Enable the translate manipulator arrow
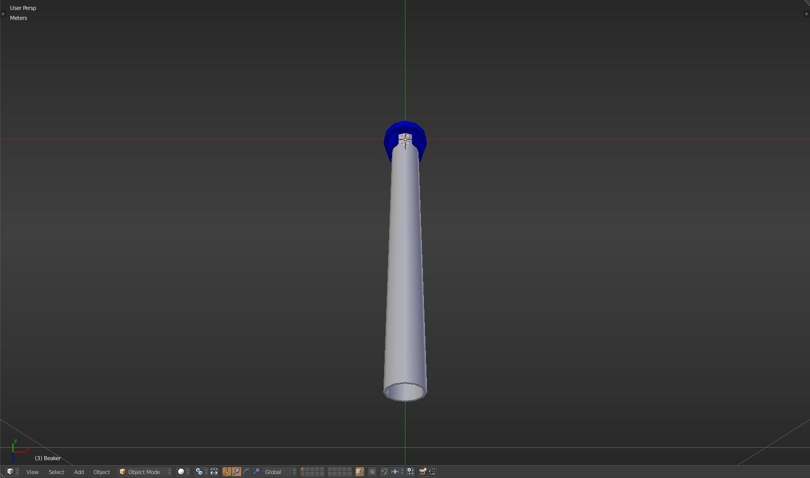810x478 pixels. point(237,472)
